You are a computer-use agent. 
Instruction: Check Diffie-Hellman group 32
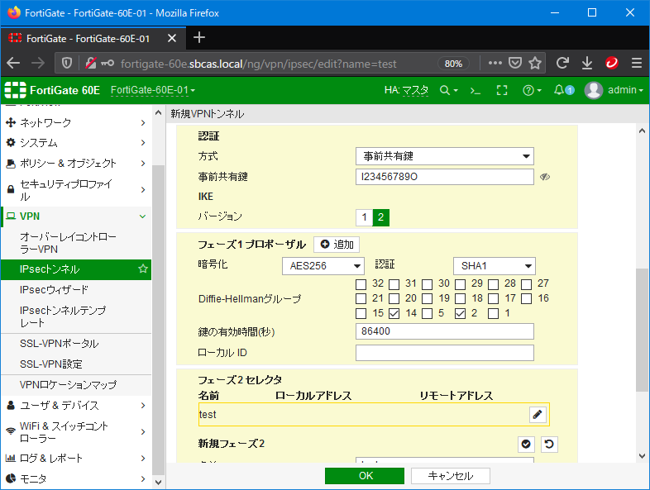[x=361, y=284]
